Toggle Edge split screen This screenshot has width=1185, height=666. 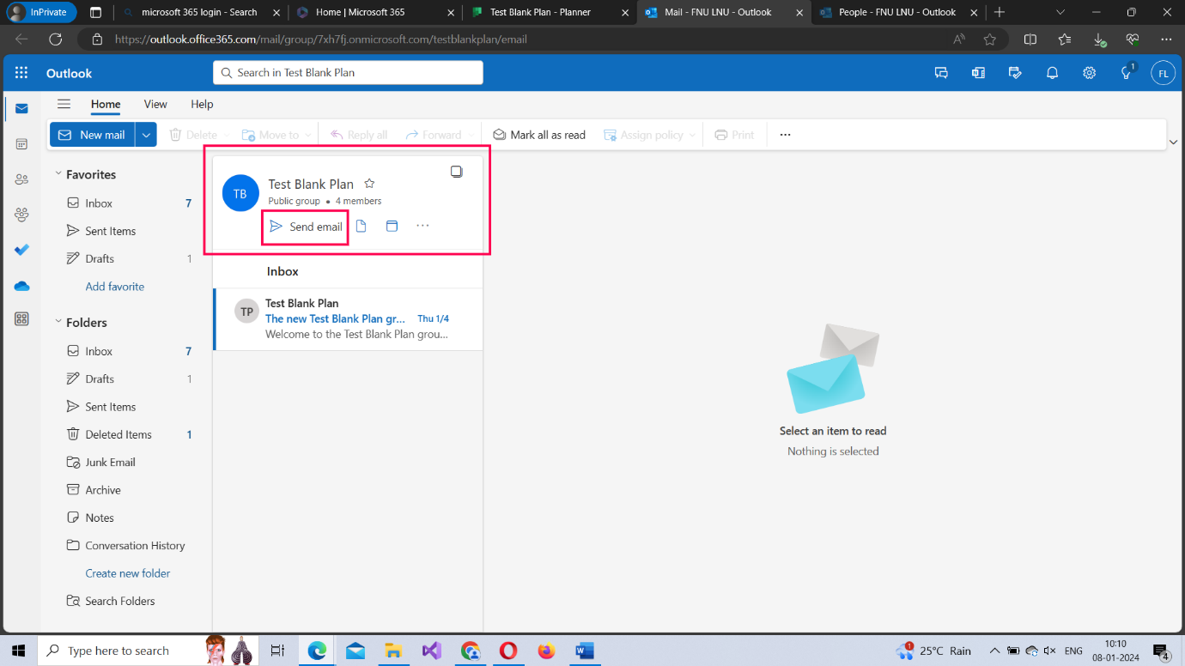coord(1030,39)
